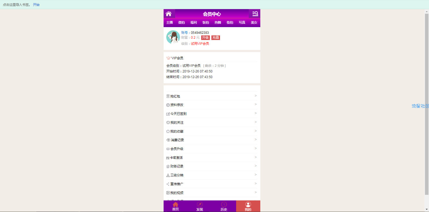Go to the 写真 category tab
The image size is (429, 212).
point(242,23)
